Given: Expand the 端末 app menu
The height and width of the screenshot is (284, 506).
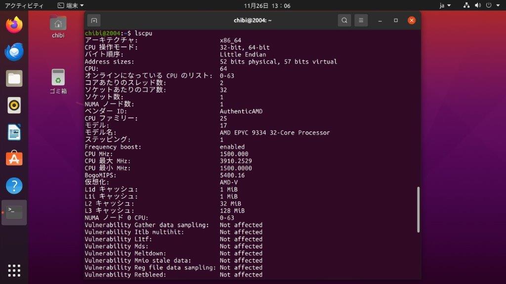Looking at the screenshot, I should 71,5.
